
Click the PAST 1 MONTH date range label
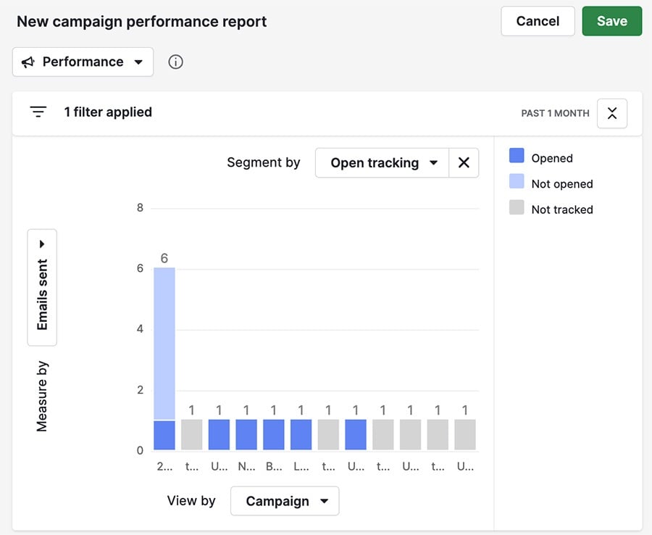(x=555, y=113)
